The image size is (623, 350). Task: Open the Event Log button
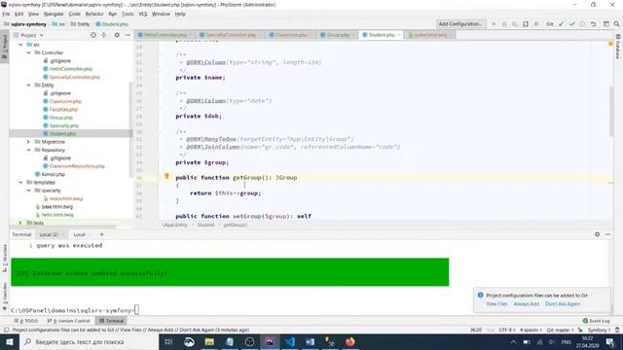(x=597, y=321)
